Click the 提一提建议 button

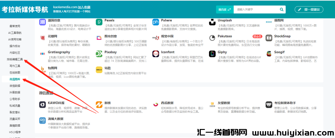point(309,10)
